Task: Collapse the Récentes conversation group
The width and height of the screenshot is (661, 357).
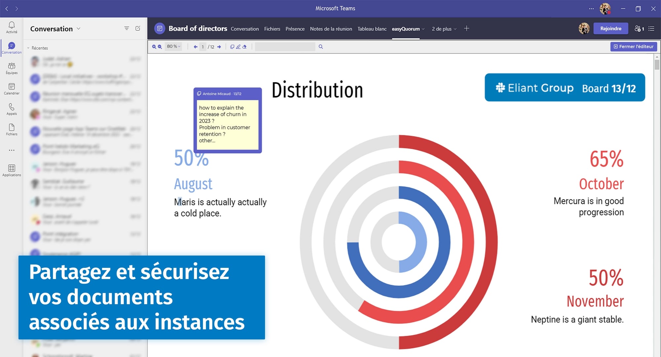Action: (x=28, y=48)
